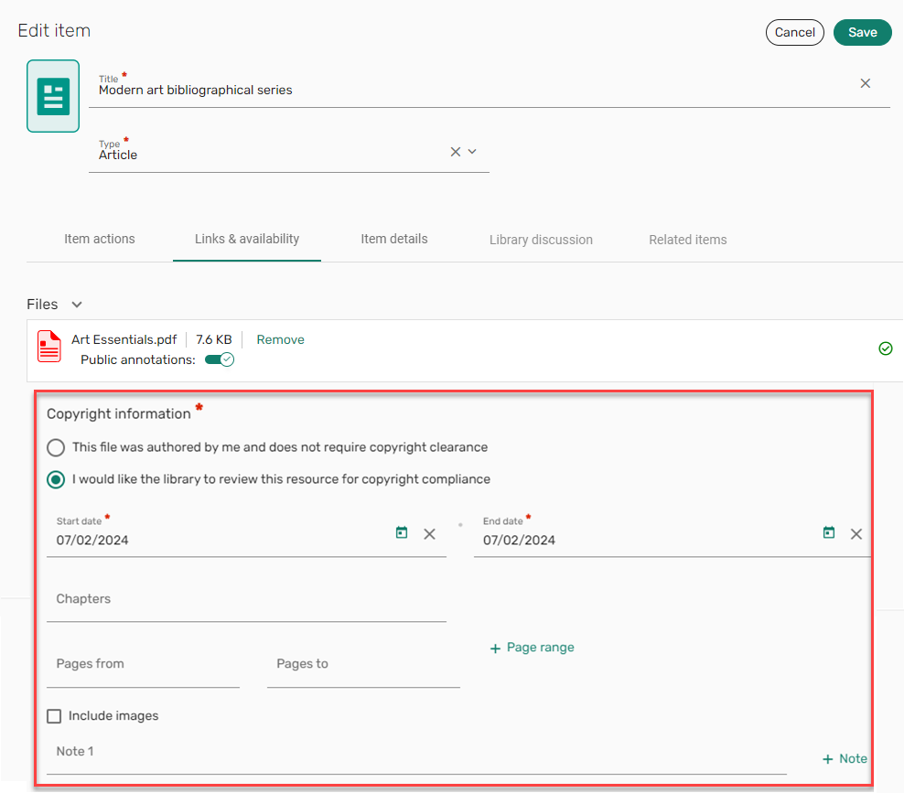Viewport: 904px width, 793px height.
Task: Click the 7.6 KB file size
Action: click(x=214, y=340)
